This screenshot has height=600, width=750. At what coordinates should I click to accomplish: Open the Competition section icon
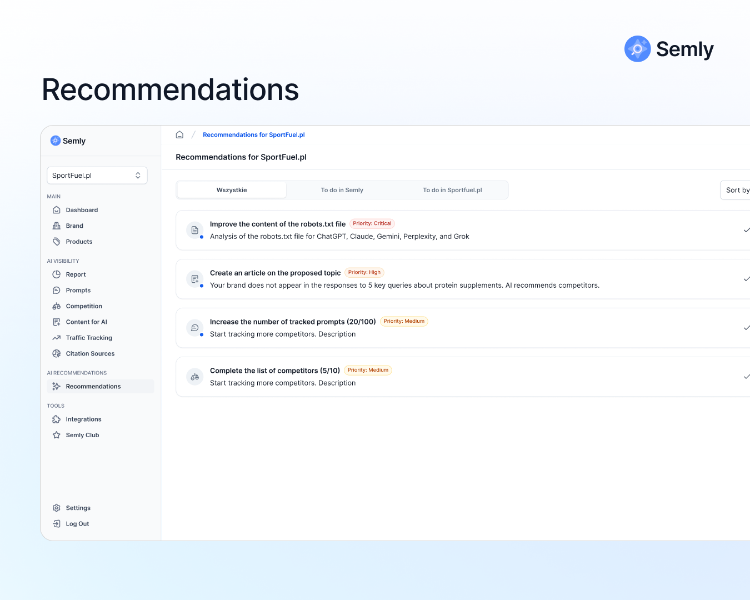[57, 306]
